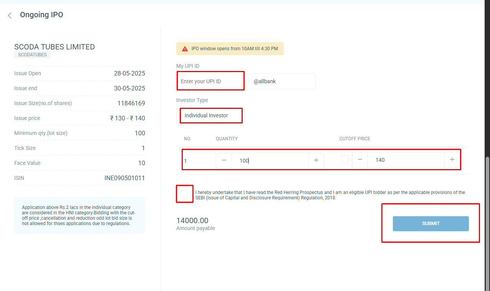Screen dimensions: 490x291
Task: Click the Minimum qty lot size value
Action: pos(140,133)
